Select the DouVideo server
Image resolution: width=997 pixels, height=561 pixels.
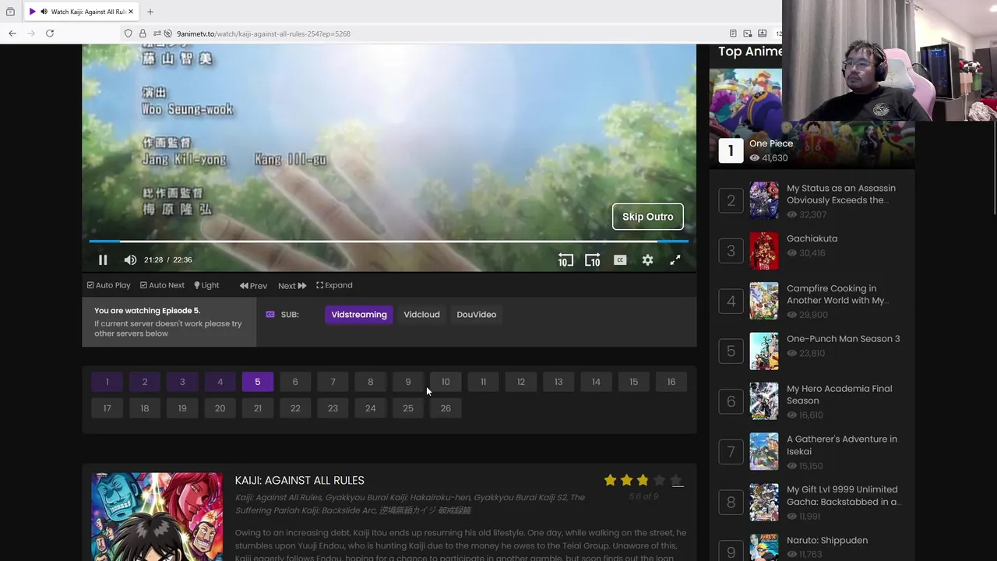coord(477,315)
